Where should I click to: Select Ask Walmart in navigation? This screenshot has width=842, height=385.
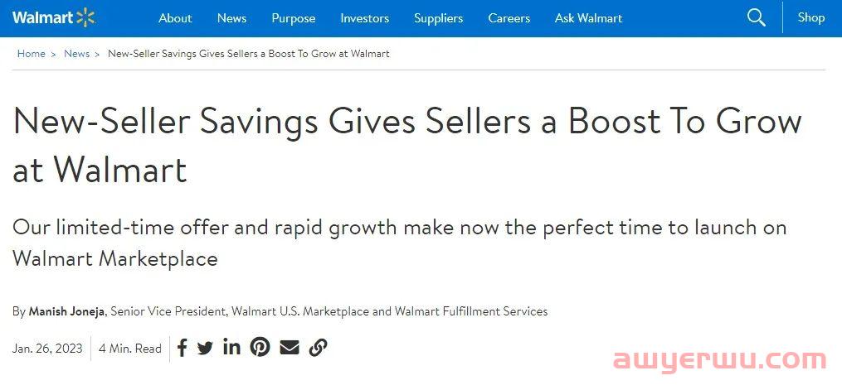[588, 18]
